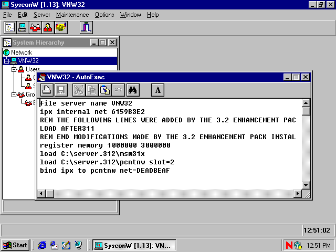Collapse the Groups tree node
Viewport: 336px width, 252px height.
(x=14, y=94)
